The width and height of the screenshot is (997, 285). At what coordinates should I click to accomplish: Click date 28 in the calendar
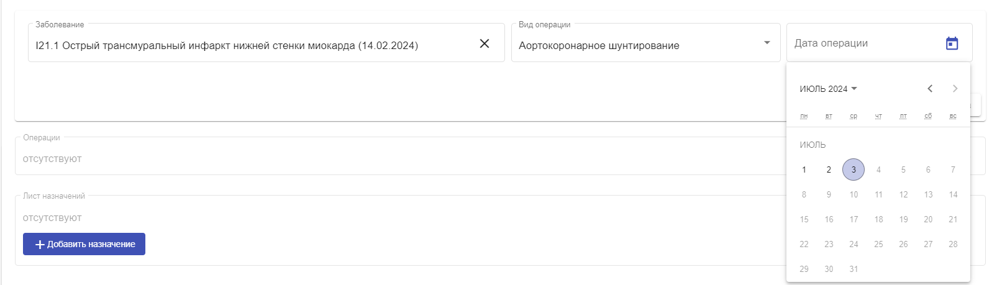953,244
